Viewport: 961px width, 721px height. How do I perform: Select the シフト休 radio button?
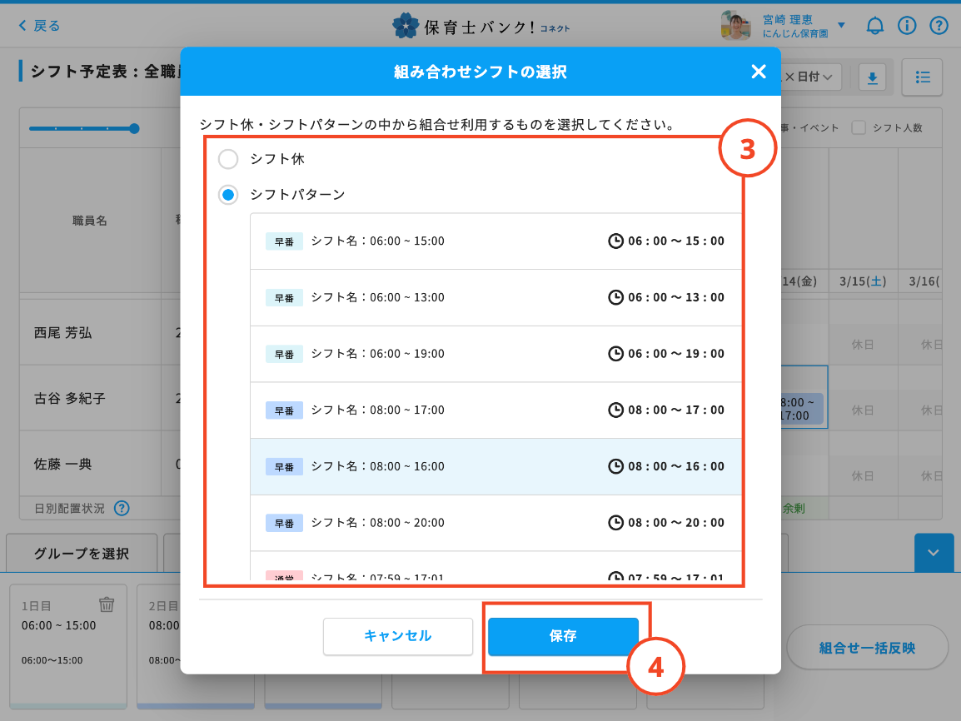227,159
